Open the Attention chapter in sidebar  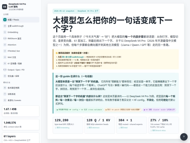[21, 45]
